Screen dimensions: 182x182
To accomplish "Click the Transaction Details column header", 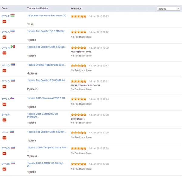I will tap(37, 8).
